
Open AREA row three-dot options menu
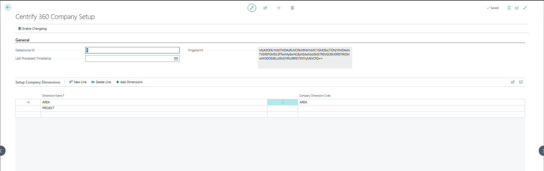pos(283,102)
